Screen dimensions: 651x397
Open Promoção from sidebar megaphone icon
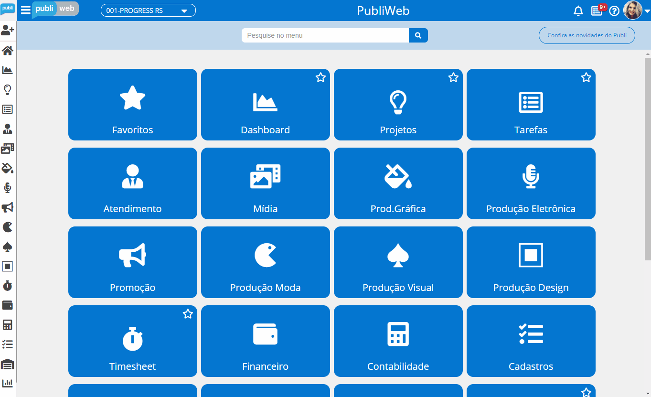[8, 207]
